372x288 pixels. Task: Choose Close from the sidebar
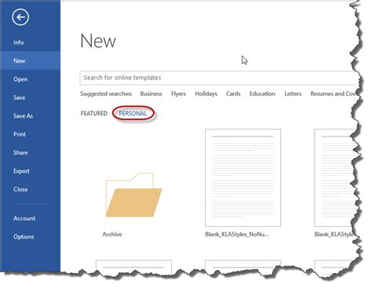20,189
